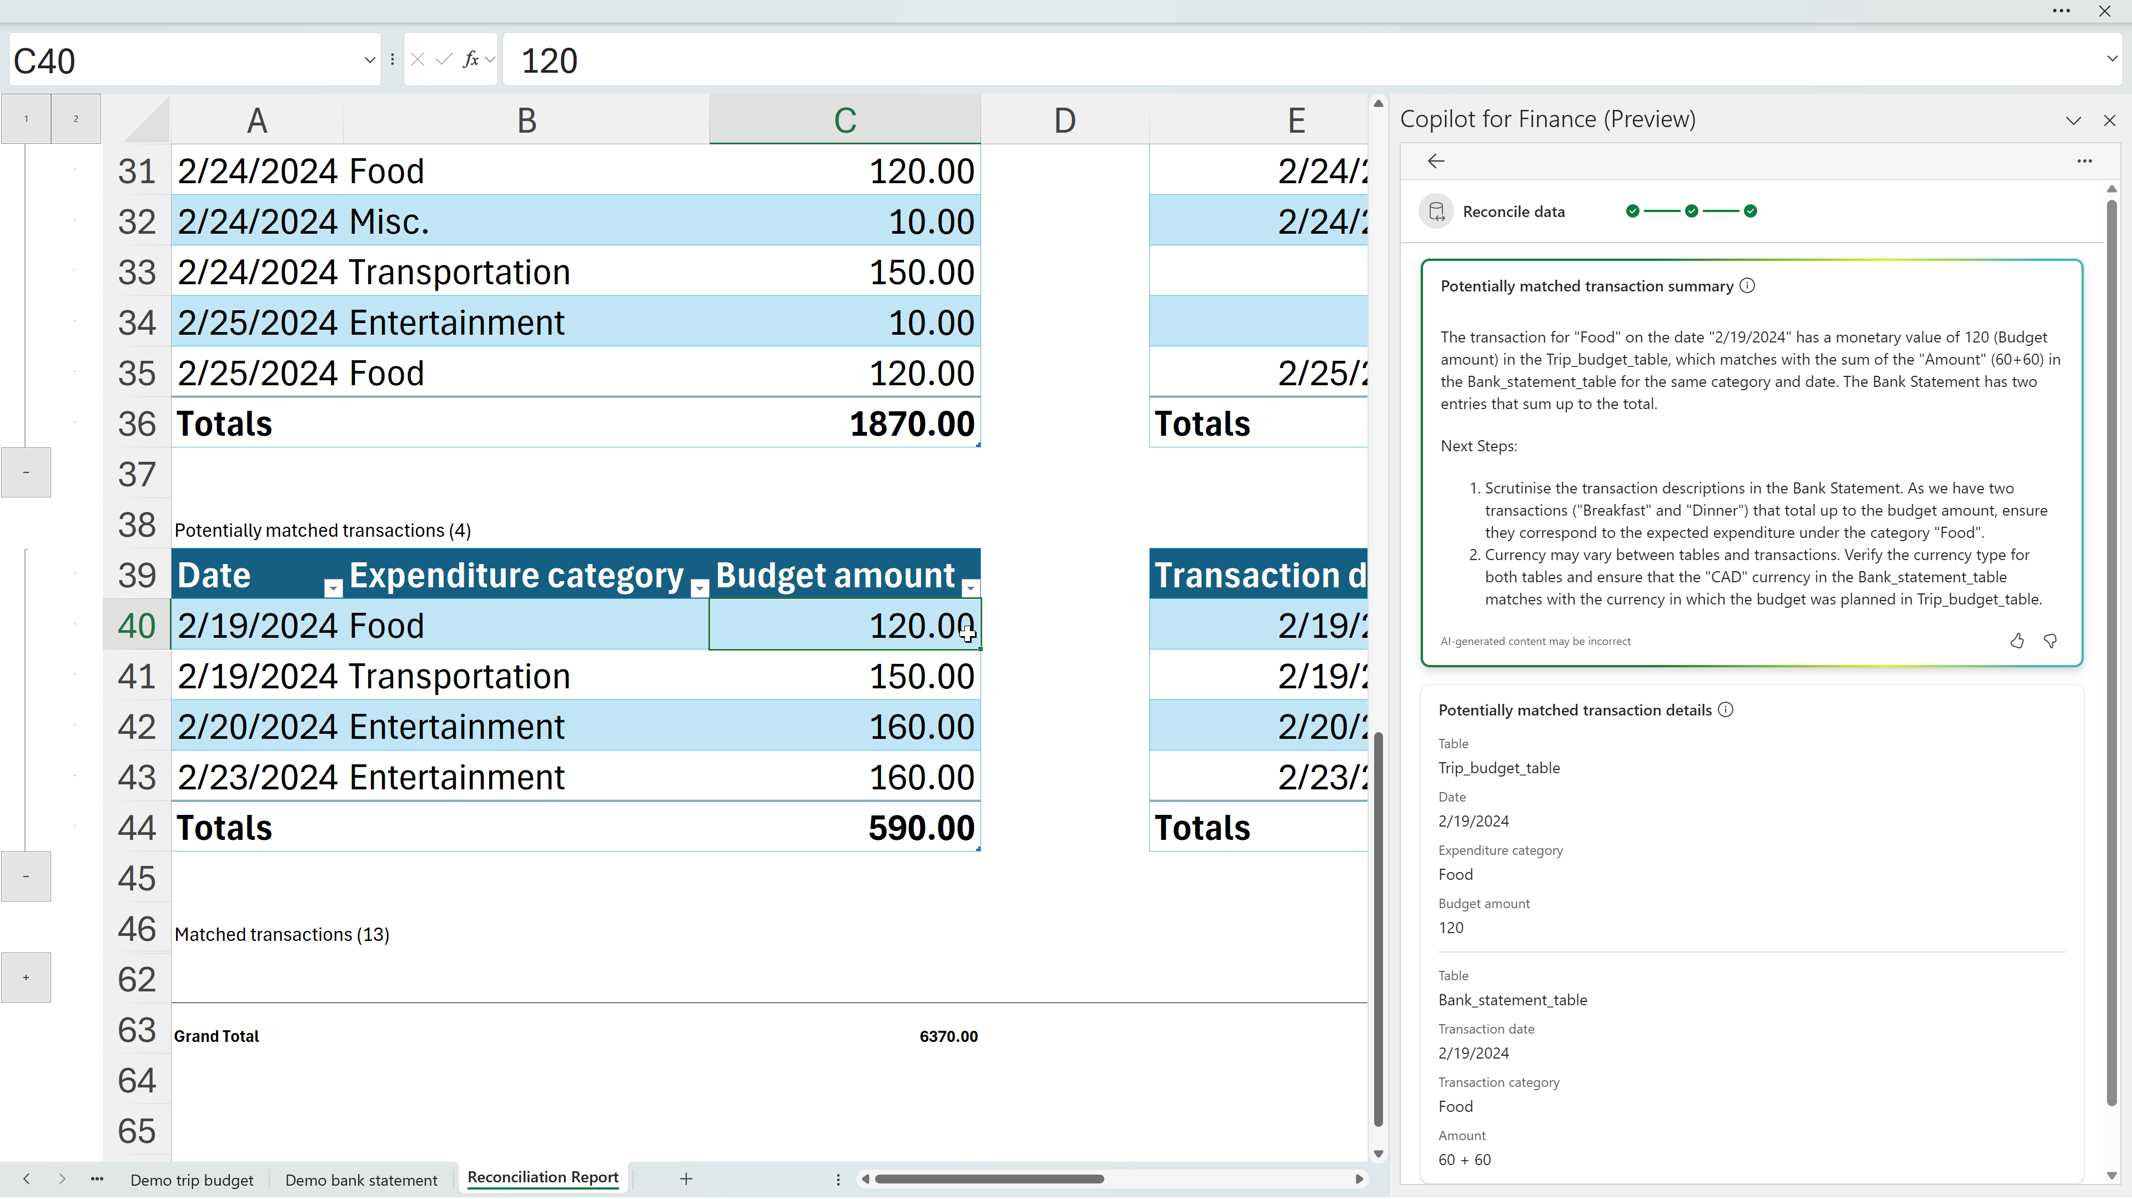Expand the matched transactions group

[x=26, y=978]
